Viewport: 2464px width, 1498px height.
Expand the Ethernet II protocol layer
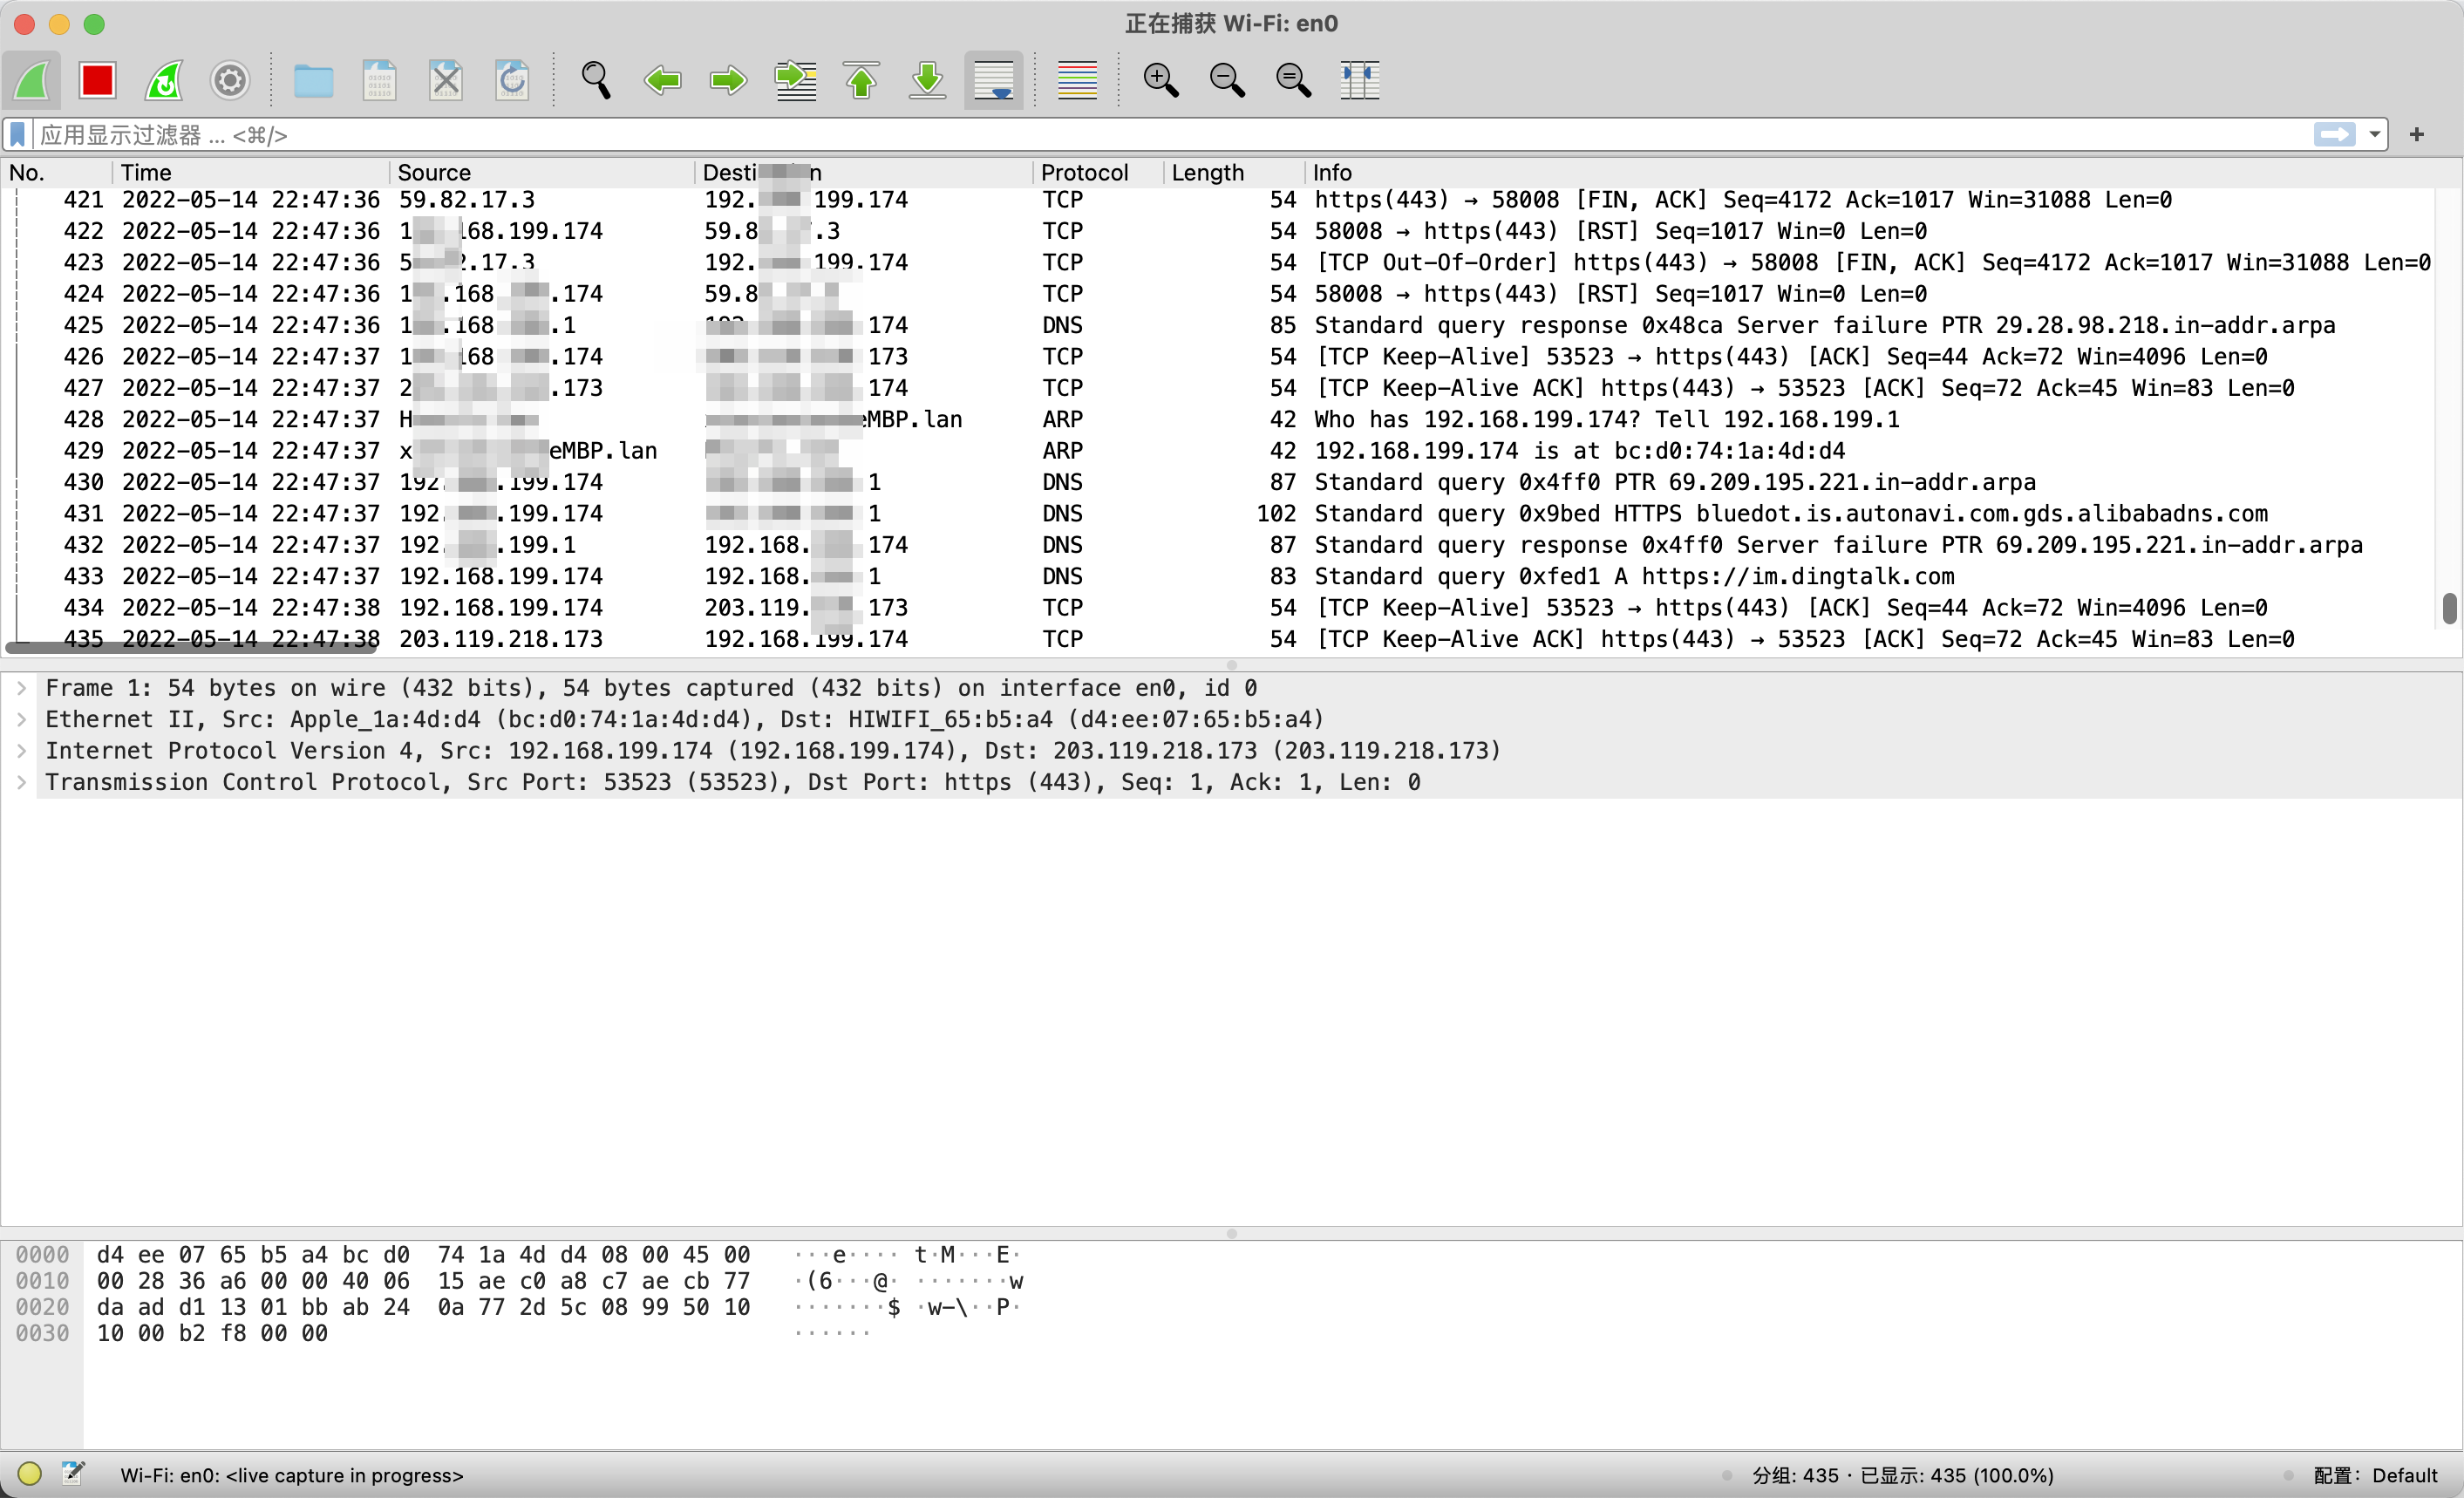(x=22, y=719)
